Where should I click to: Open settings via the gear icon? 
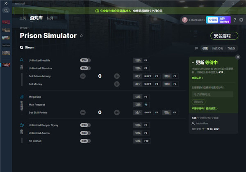coord(241,20)
